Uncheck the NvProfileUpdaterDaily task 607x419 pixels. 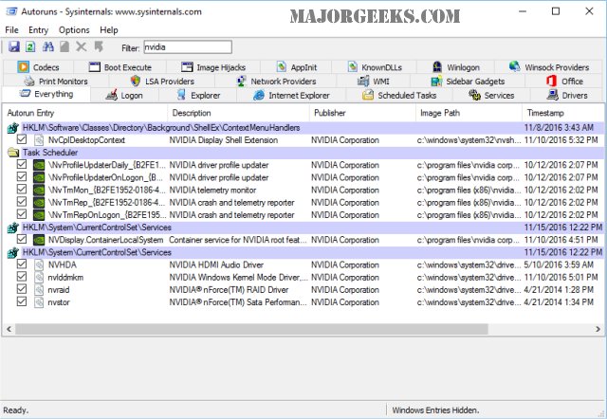tap(22, 164)
